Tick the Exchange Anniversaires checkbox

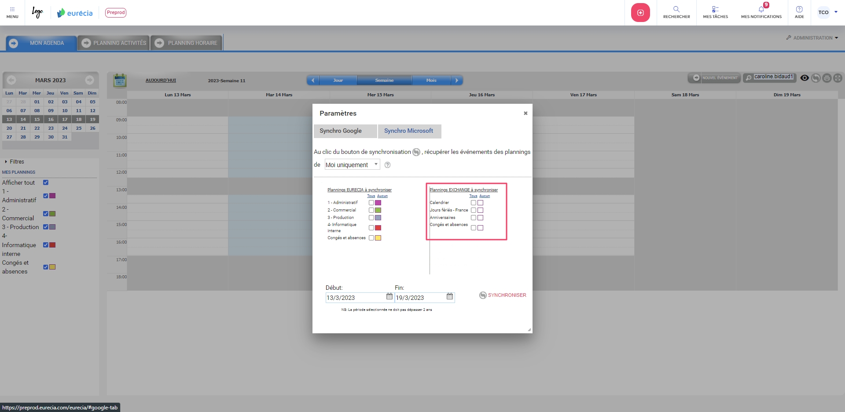click(474, 218)
